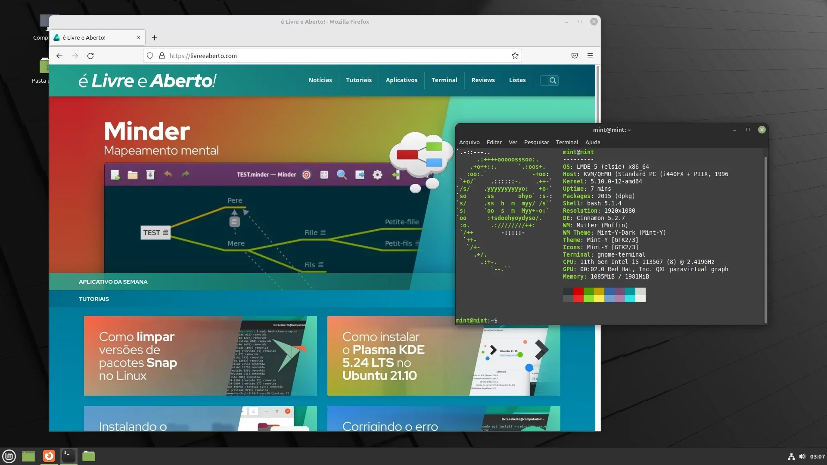827x465 pixels.
Task: Click the website search magnifier icon
Action: 553,81
